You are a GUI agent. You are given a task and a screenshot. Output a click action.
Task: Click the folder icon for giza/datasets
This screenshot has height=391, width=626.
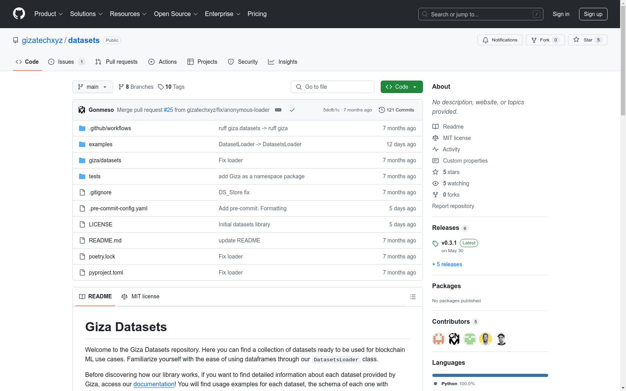click(82, 160)
